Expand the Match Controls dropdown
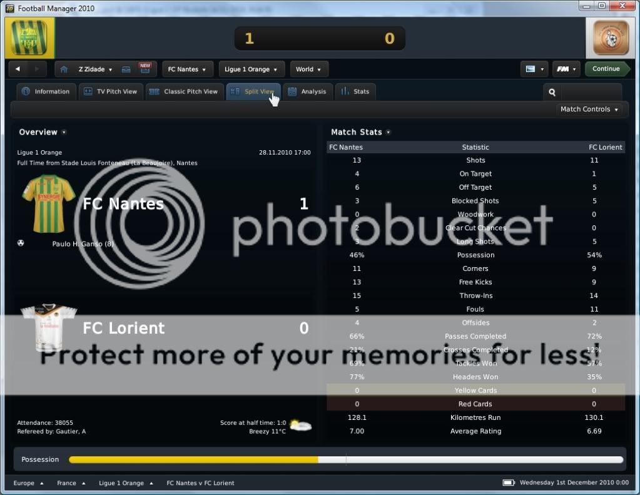 point(589,110)
